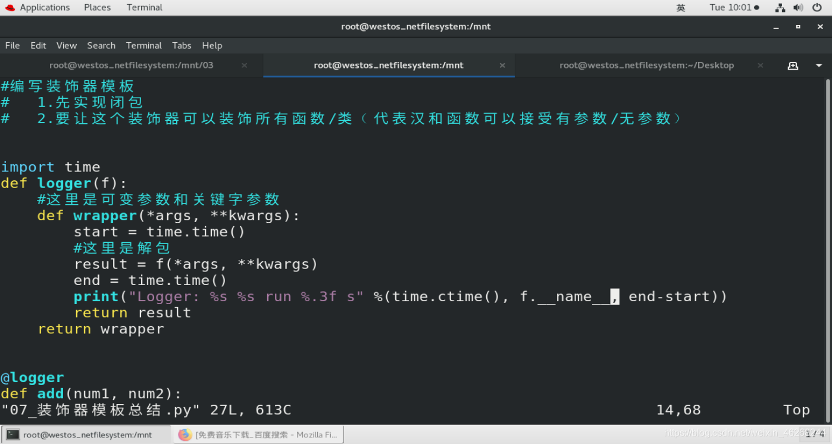Open the View menu

click(67, 45)
